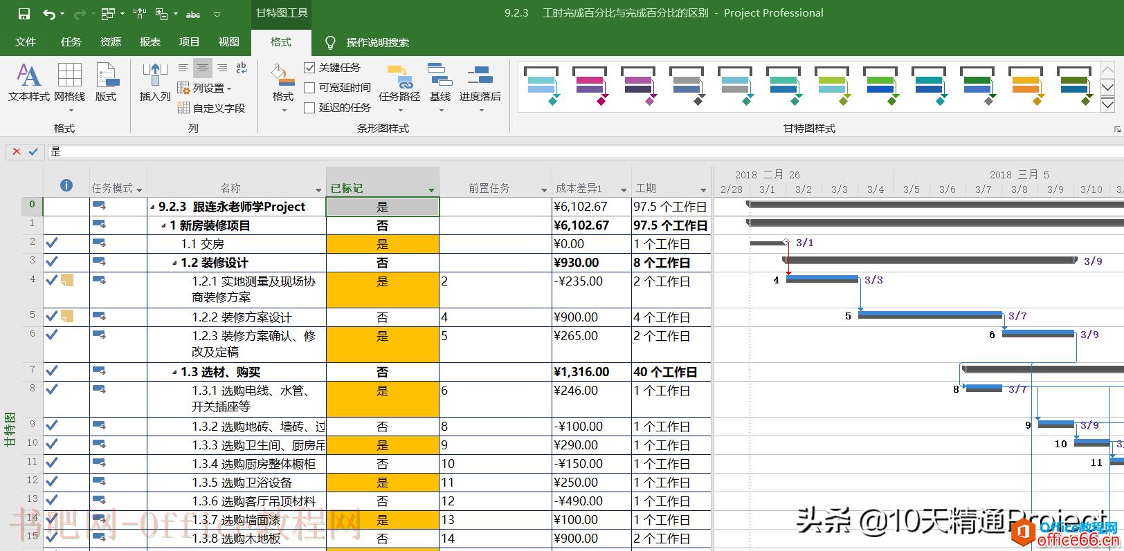Select duration cell 8 个工作日
This screenshot has height=551, width=1124.
[671, 263]
